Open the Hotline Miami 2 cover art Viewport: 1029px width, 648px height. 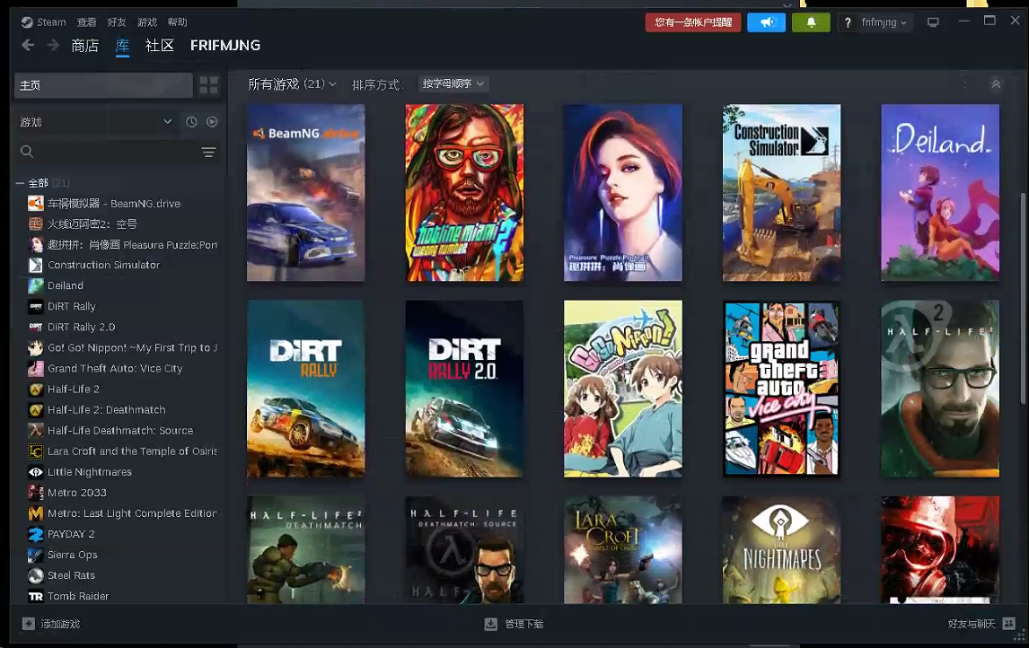(464, 193)
